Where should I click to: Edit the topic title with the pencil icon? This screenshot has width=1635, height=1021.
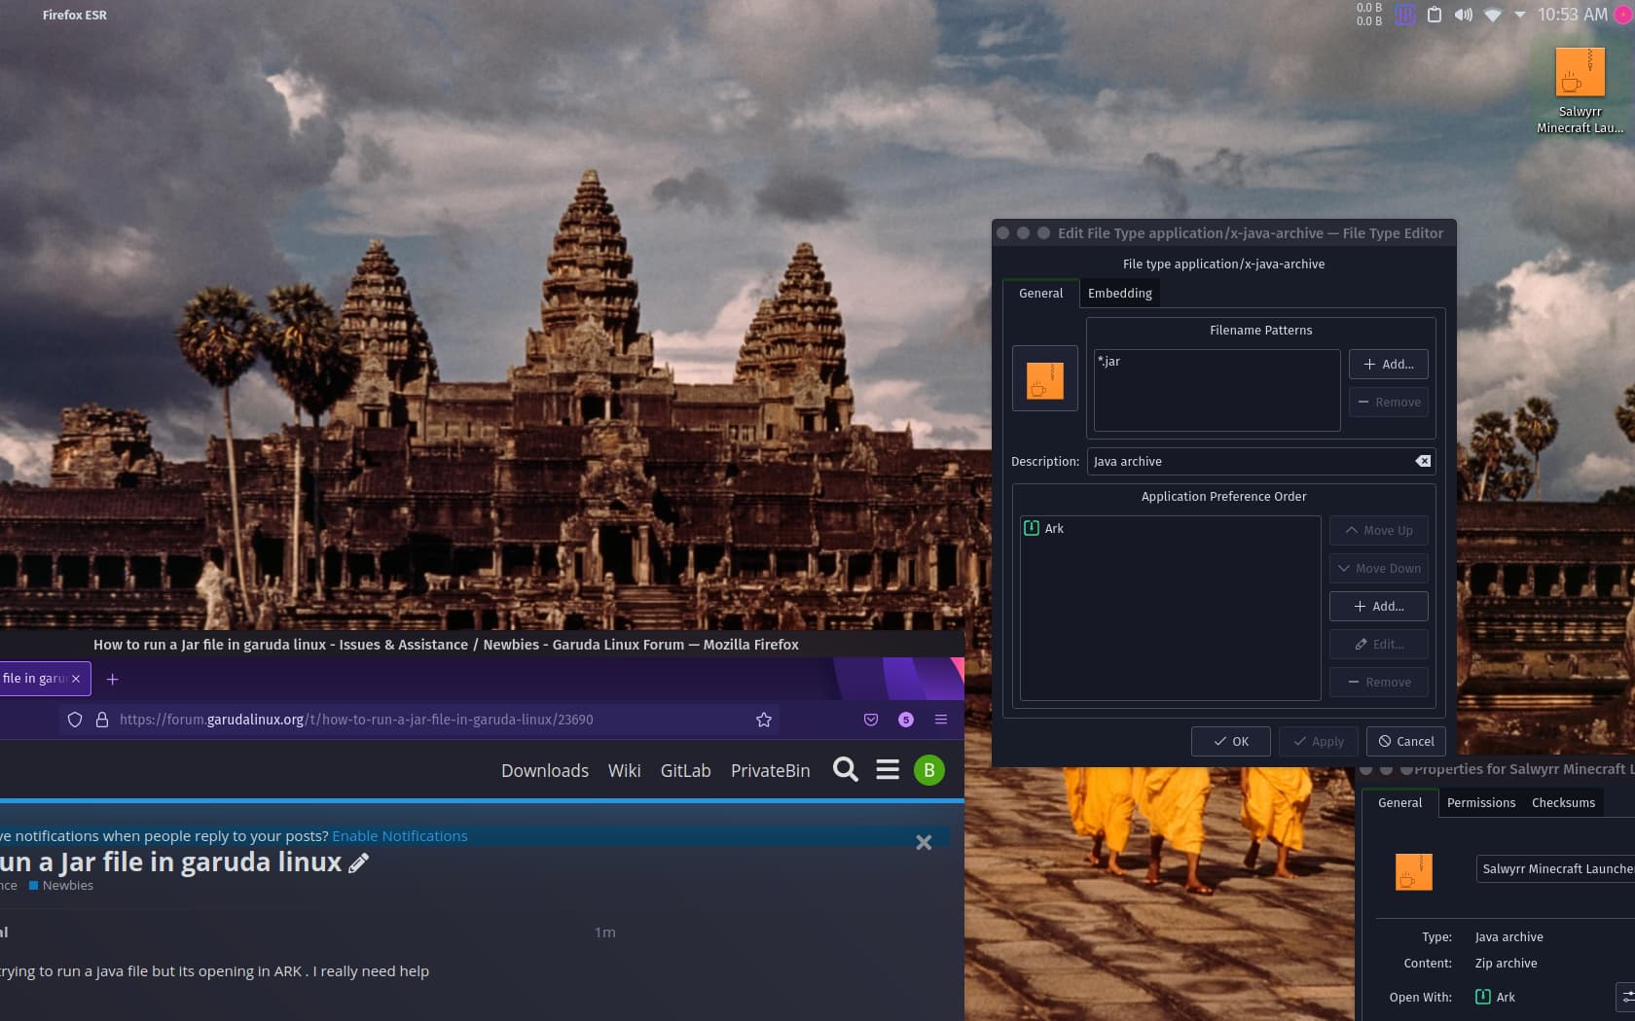coord(358,863)
